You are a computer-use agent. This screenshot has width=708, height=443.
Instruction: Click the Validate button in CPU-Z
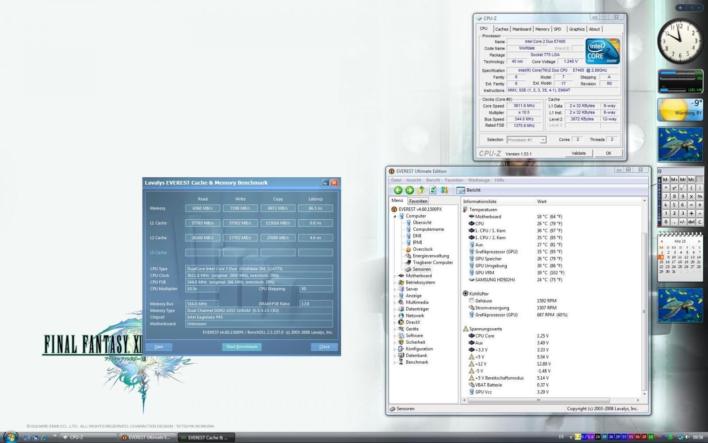578,153
